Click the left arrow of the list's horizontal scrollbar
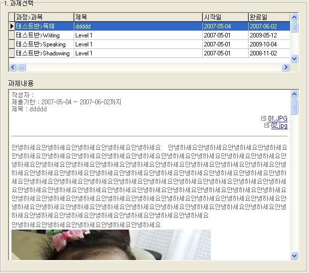 [x=12, y=67]
